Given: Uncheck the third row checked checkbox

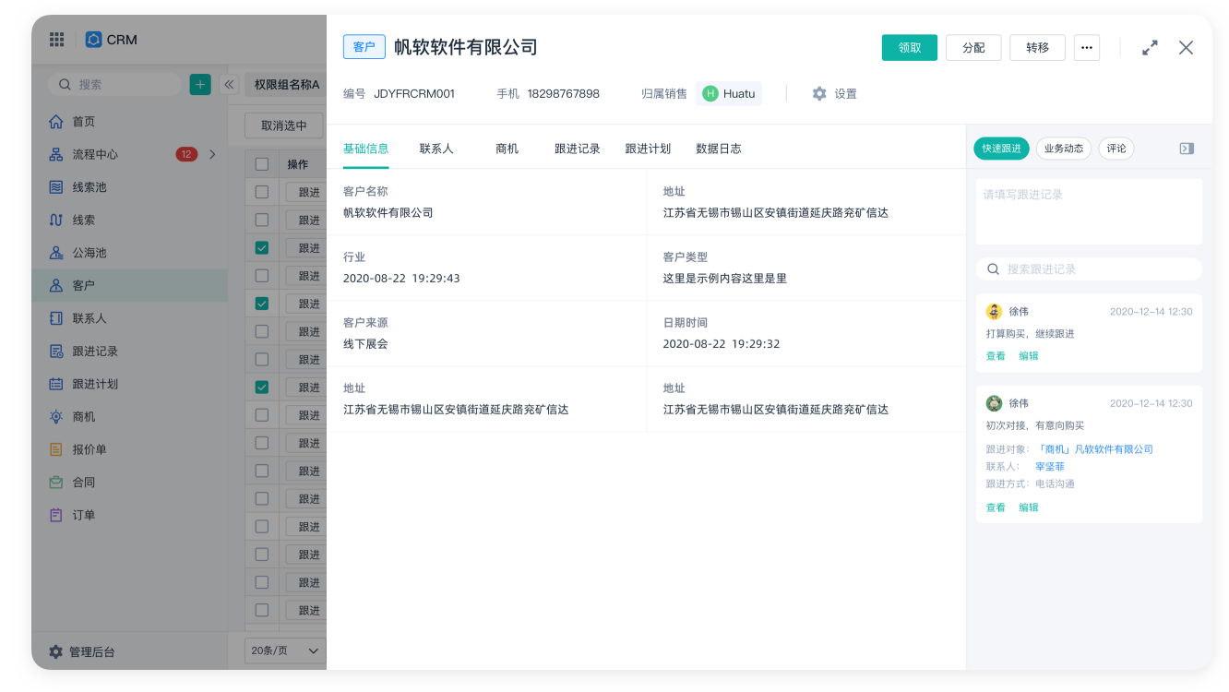Looking at the screenshot, I should 262,247.
